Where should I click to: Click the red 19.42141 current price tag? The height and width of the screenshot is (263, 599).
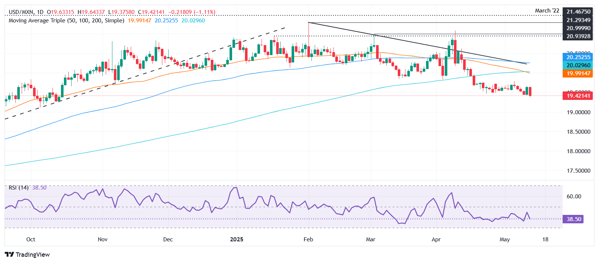coord(578,96)
